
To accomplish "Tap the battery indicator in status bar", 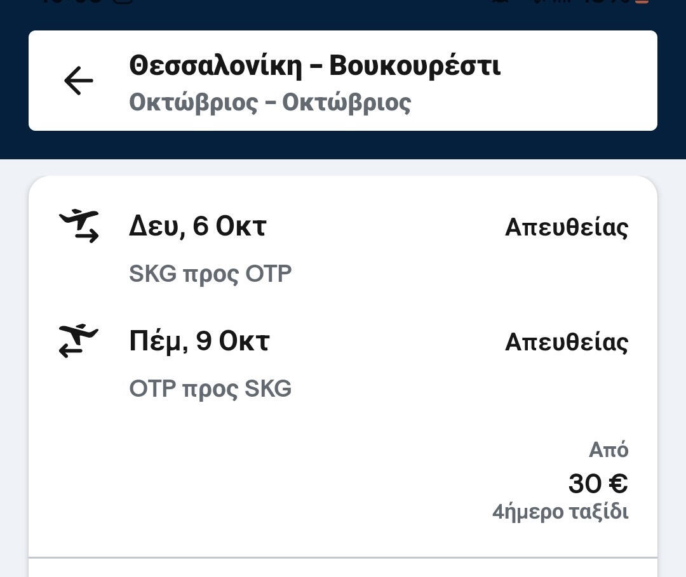I will click(x=643, y=2).
